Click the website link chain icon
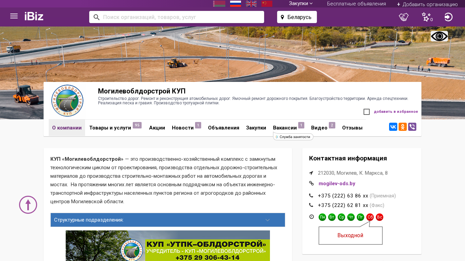 coord(311,184)
